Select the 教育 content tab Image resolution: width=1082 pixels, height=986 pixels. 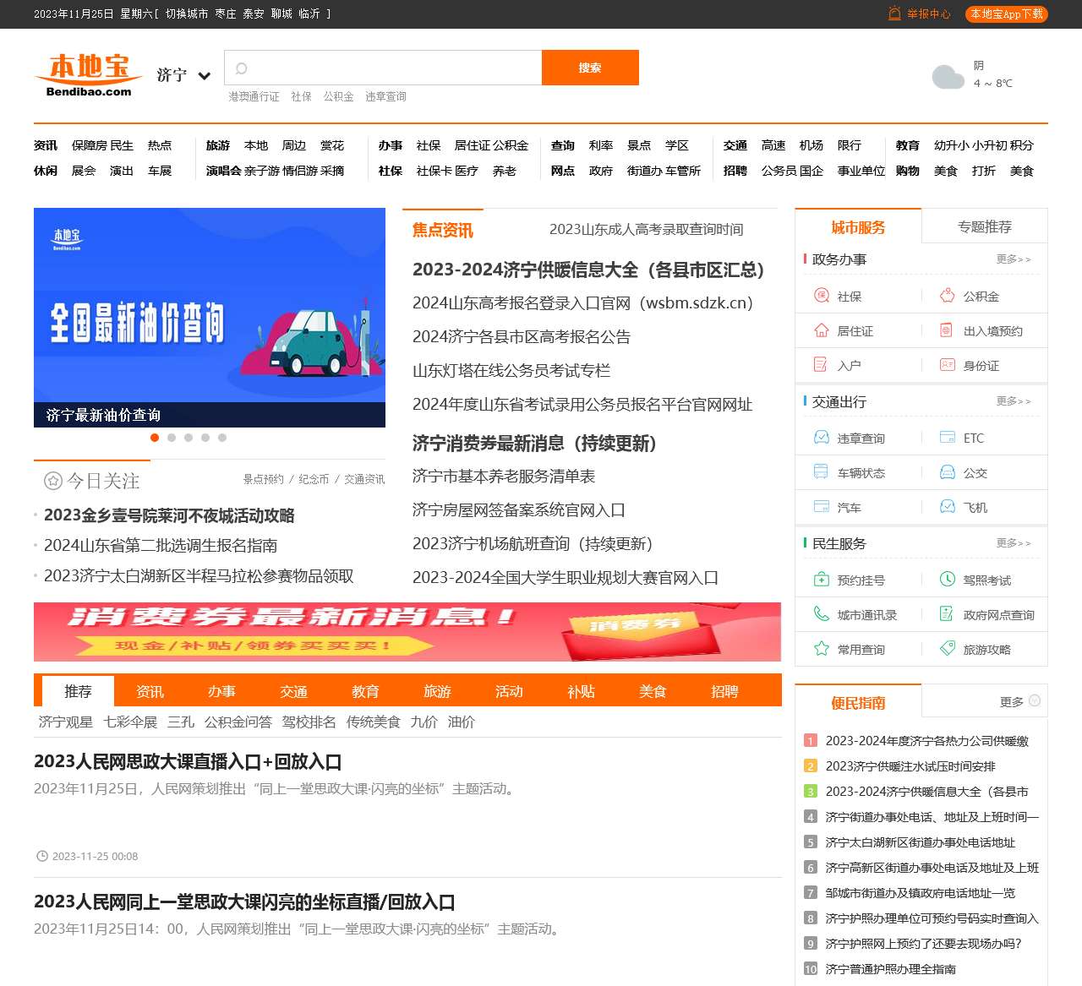point(365,691)
